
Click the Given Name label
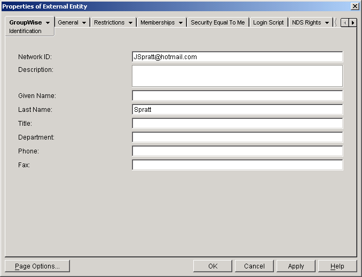(37, 95)
